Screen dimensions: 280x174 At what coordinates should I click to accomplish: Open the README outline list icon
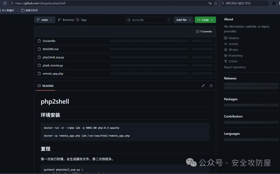pyautogui.click(x=211, y=86)
